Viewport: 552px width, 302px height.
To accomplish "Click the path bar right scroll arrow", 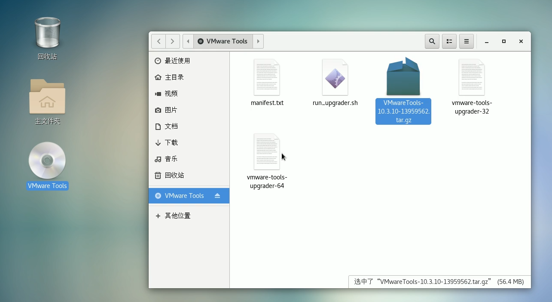I will pyautogui.click(x=258, y=41).
